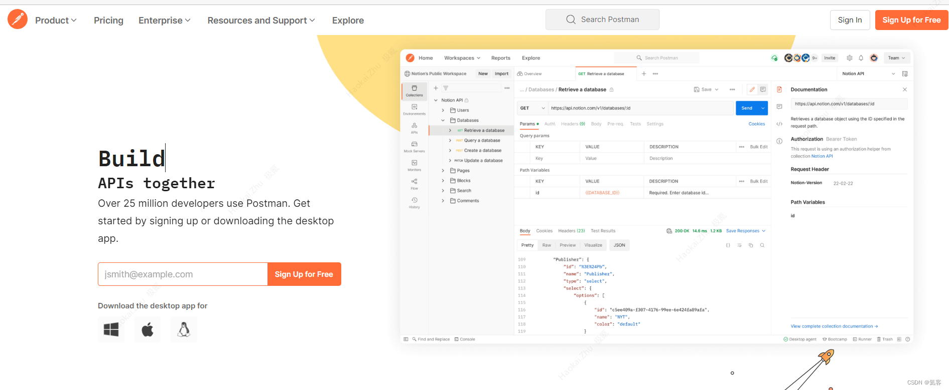Open View complete collection documentation link
The image size is (949, 390).
pyautogui.click(x=834, y=326)
